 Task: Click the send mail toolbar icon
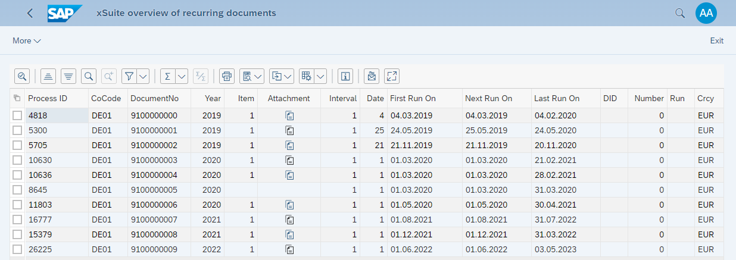[372, 76]
